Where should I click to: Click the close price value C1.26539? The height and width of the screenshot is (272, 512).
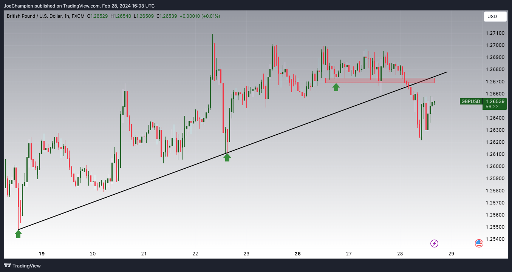[166, 16]
